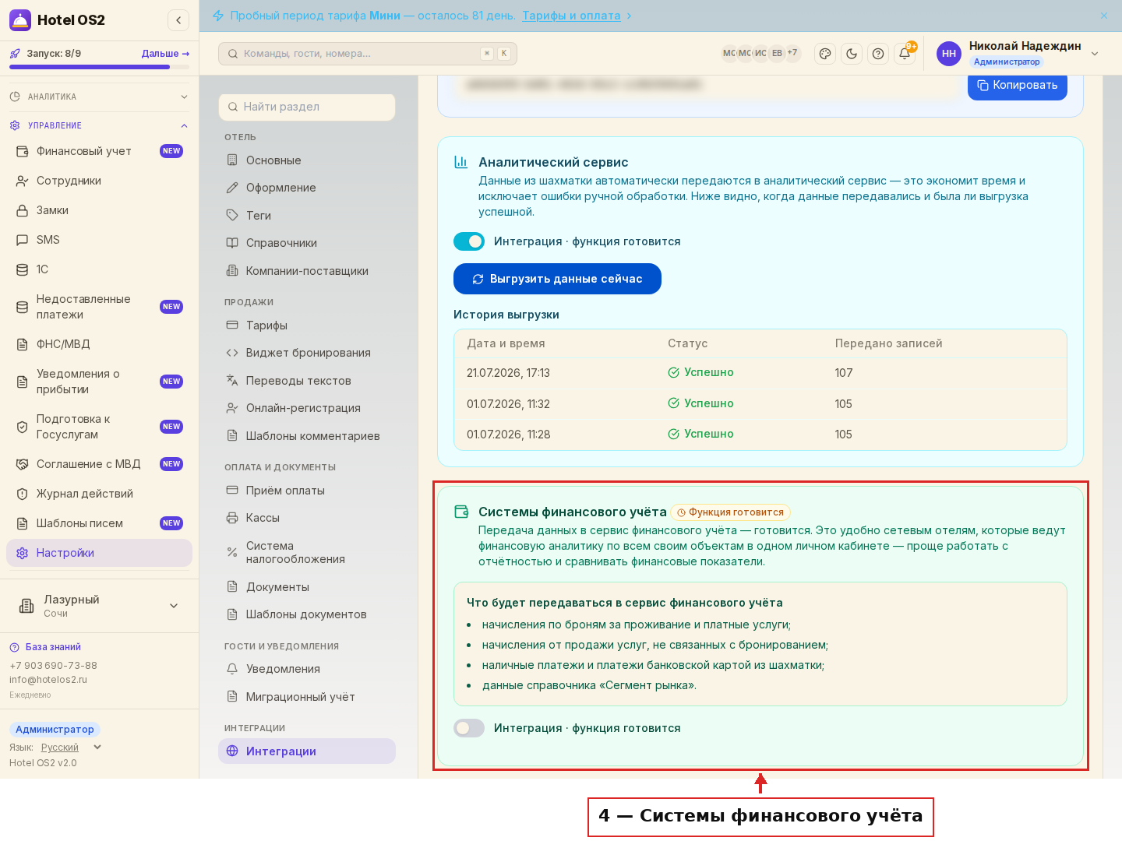Close the trial period banner

(1104, 16)
